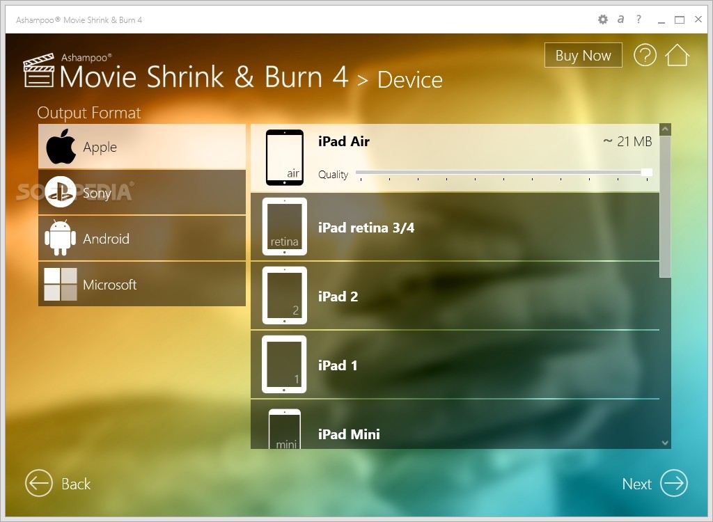This screenshot has width=713, height=522.
Task: Click the Device breadcrumb label
Action: (x=409, y=80)
